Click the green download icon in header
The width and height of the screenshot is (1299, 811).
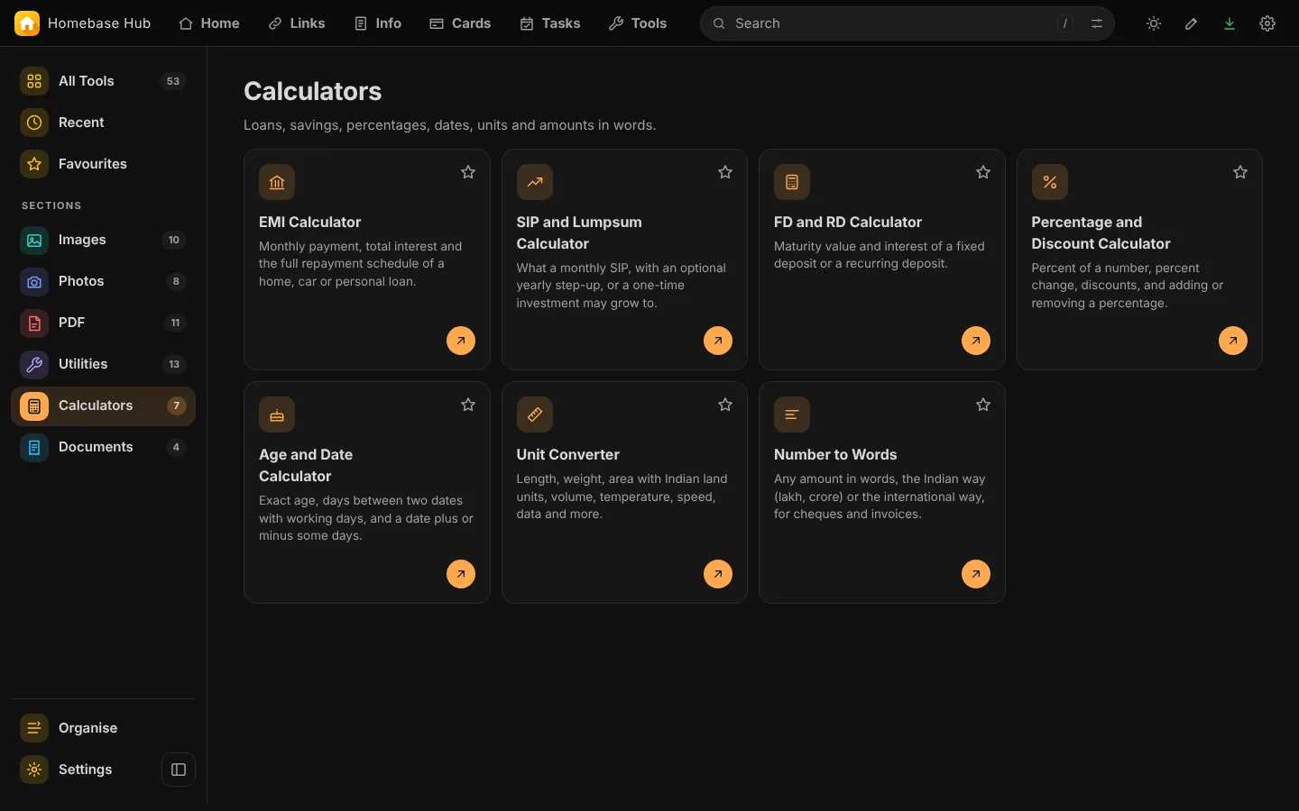click(1230, 23)
